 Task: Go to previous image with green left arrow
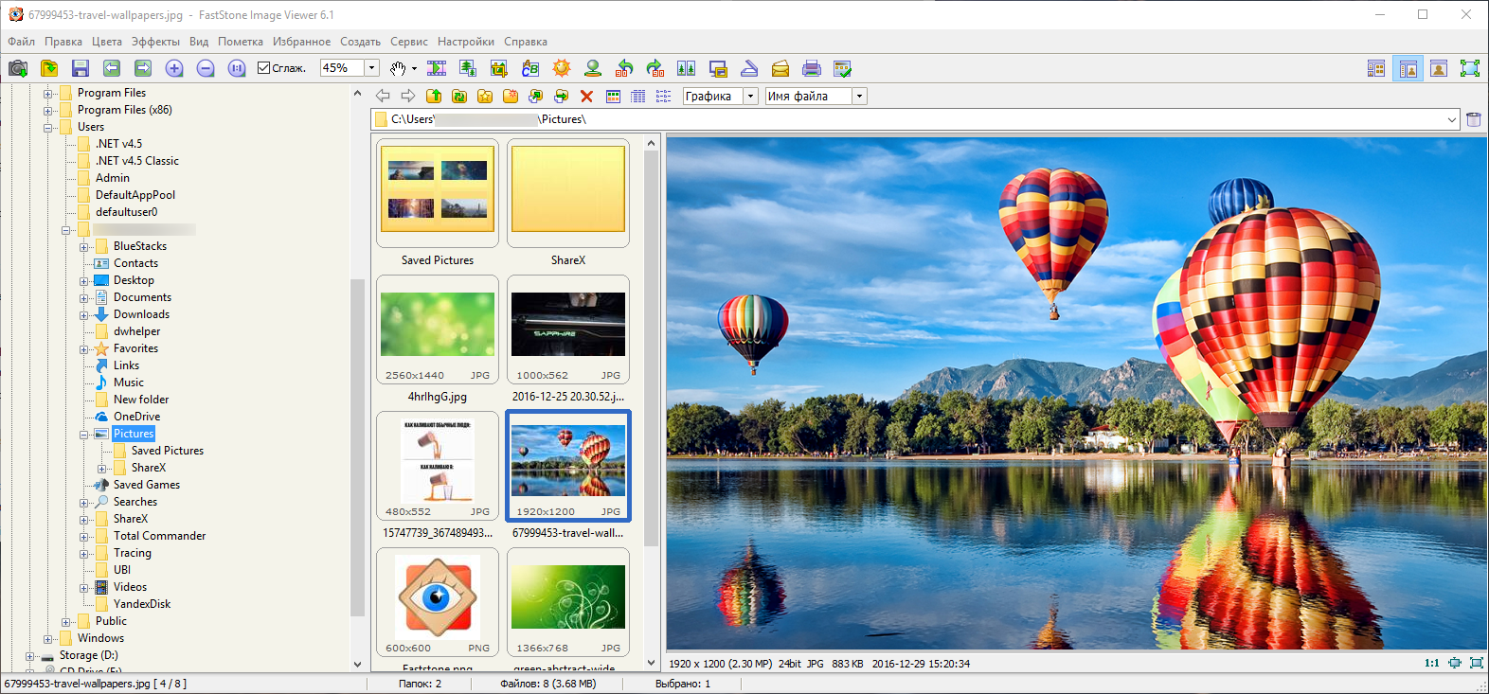click(x=112, y=68)
